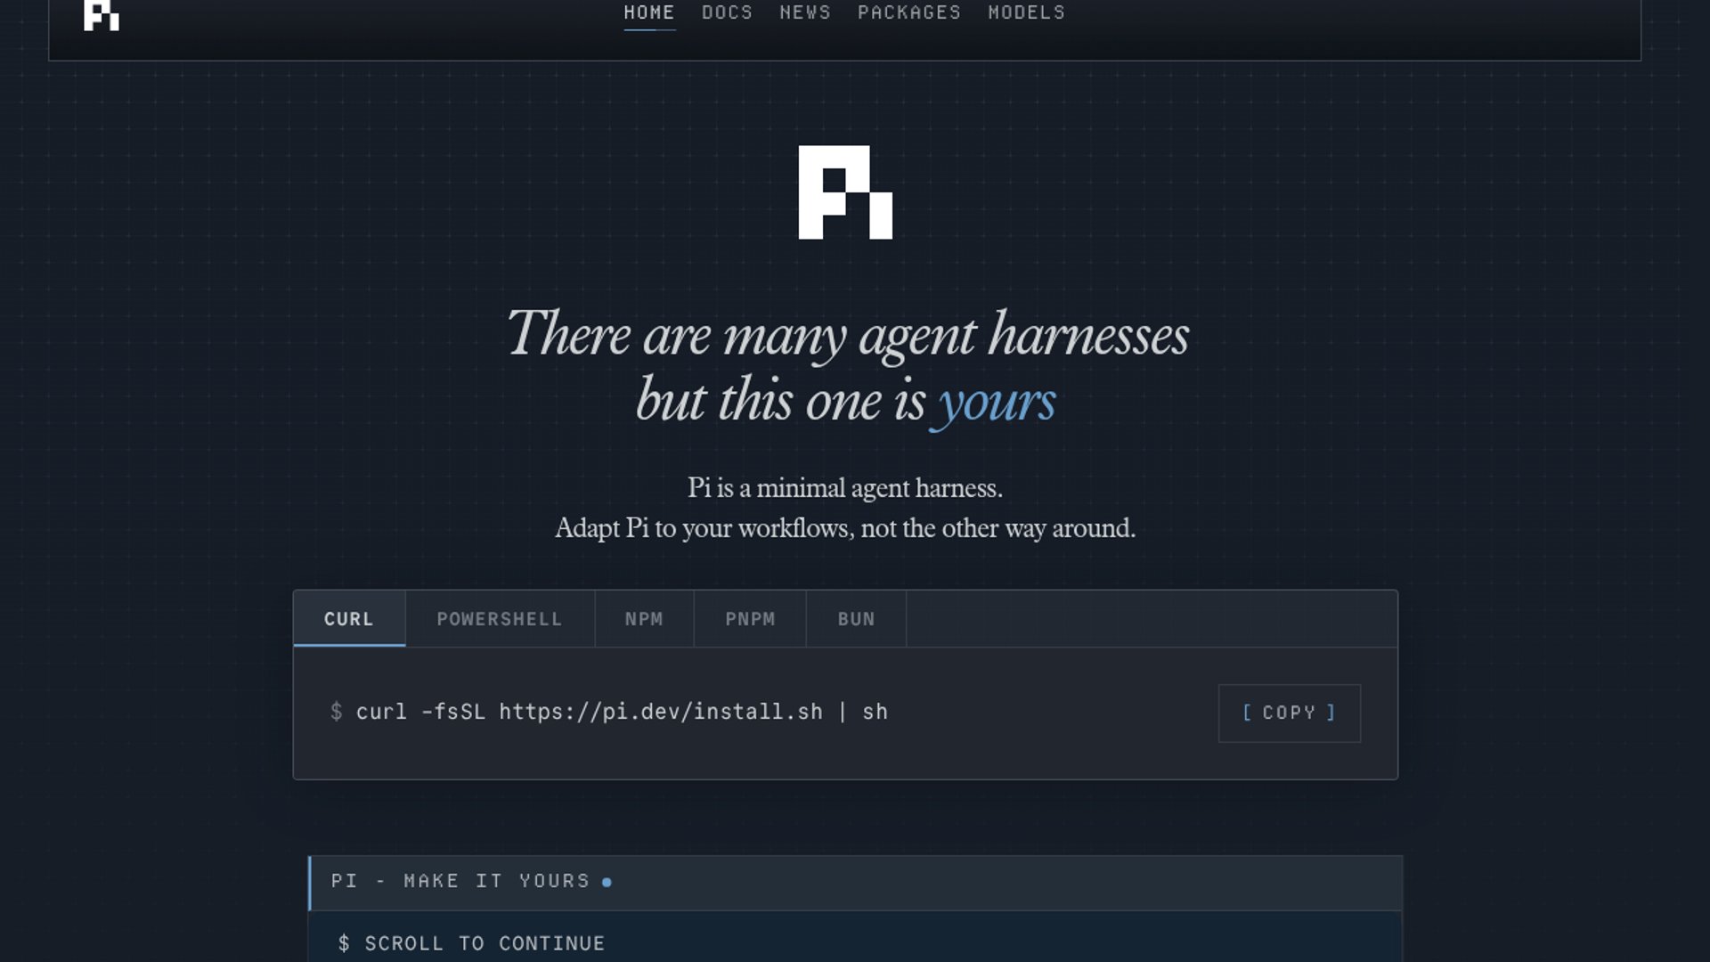Click the 'Adapt Pi to your workflows' sentence

click(x=845, y=528)
